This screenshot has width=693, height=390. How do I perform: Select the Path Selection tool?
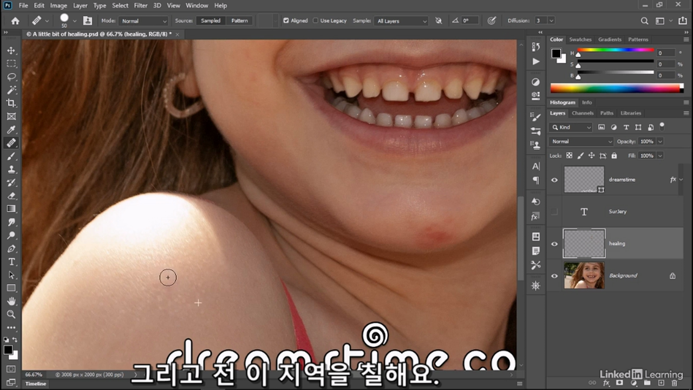pyautogui.click(x=11, y=275)
